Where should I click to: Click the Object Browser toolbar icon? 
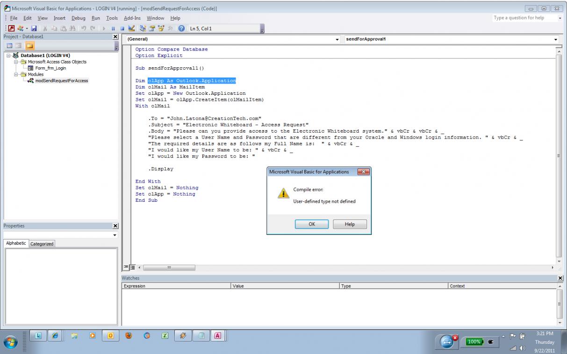[161, 28]
